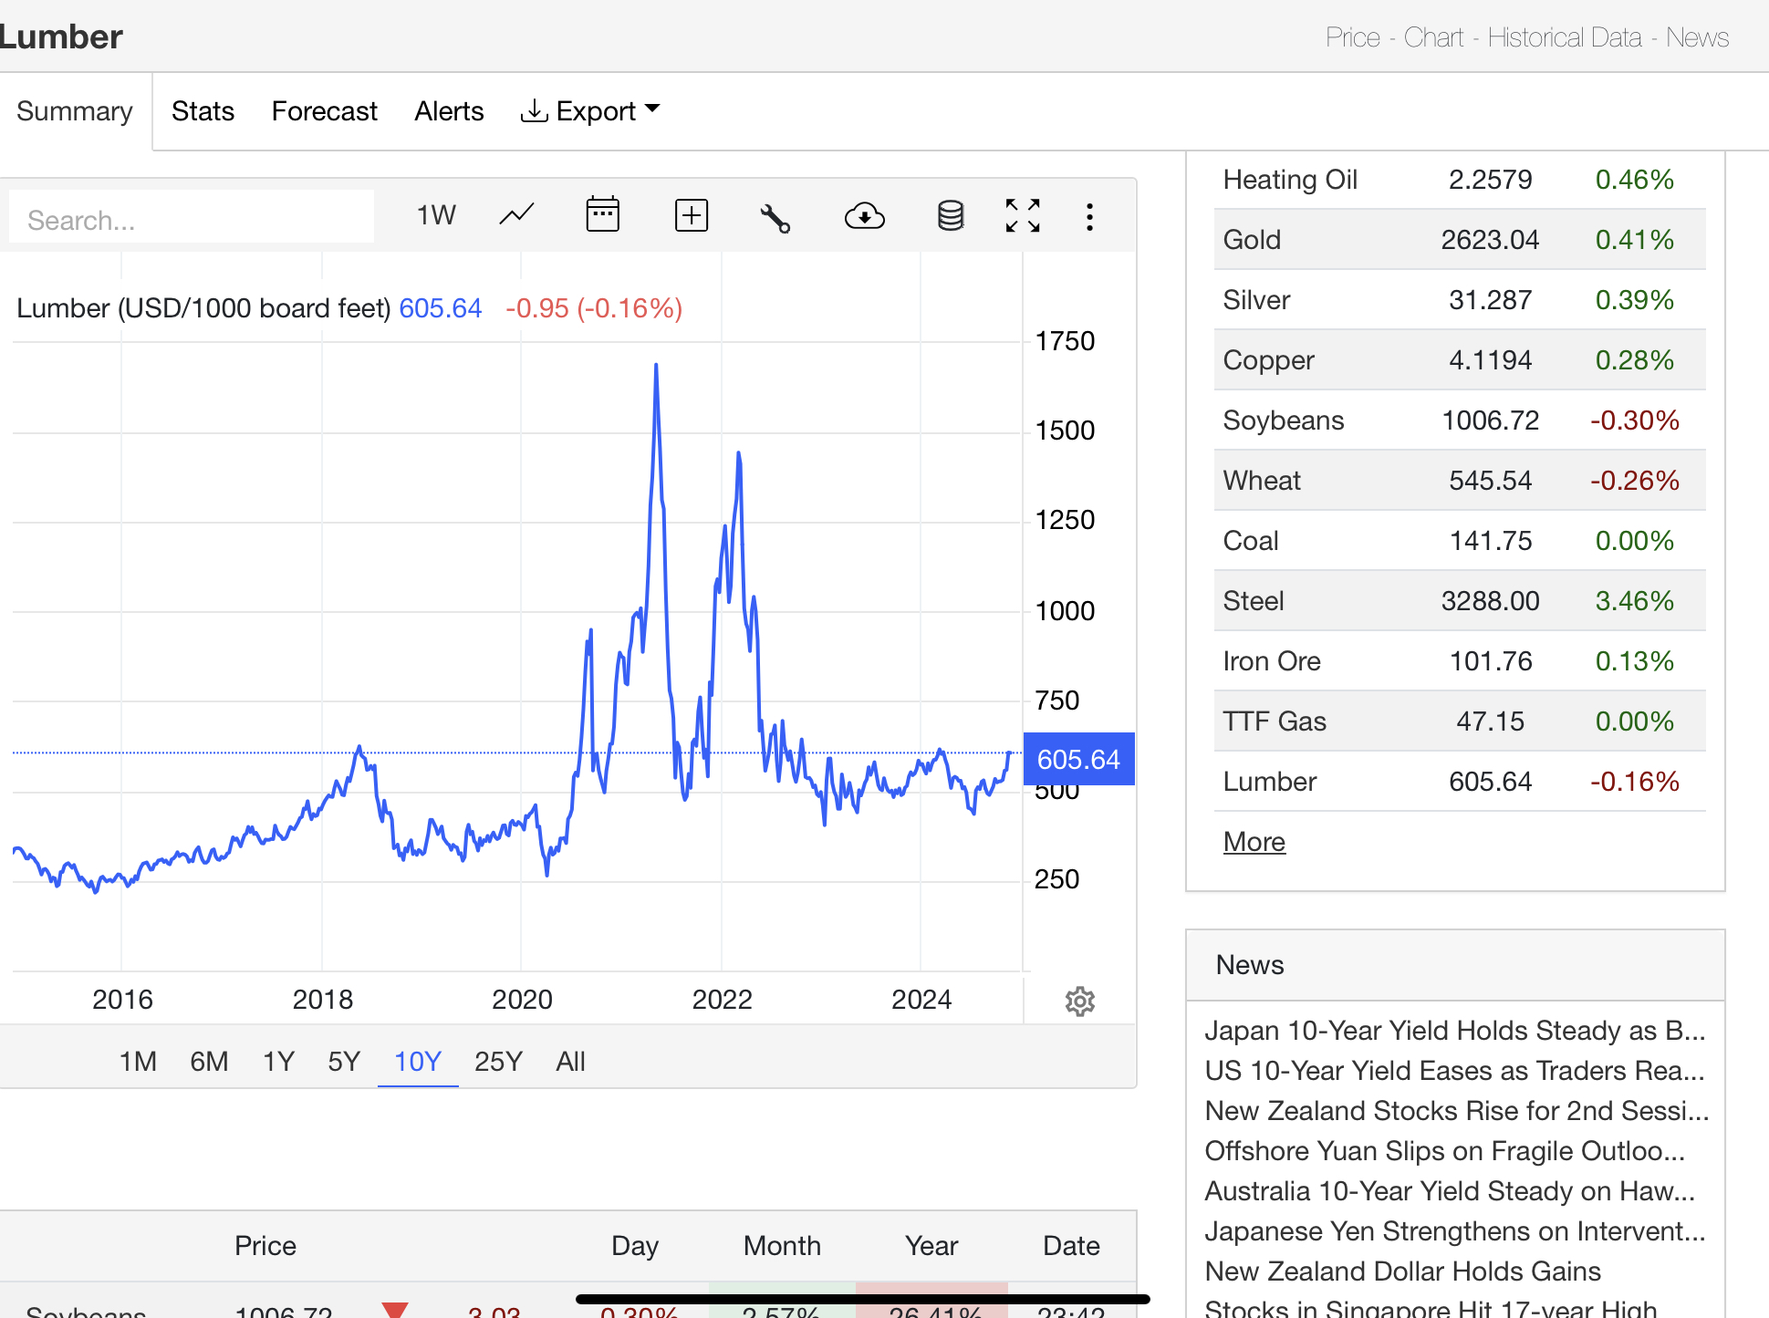Open Japan 10-Year Yield news headline
This screenshot has width=1769, height=1318.
click(x=1454, y=1031)
